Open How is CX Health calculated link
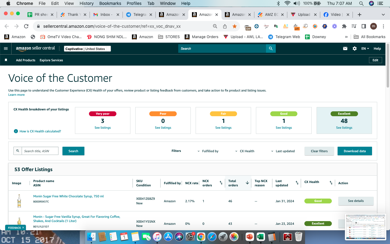This screenshot has width=390, height=244. click(40, 131)
